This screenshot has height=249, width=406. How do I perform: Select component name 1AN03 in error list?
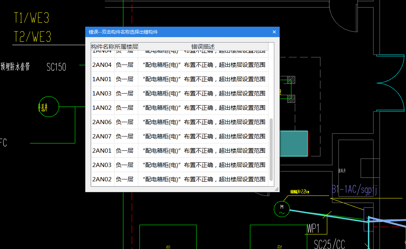point(102,93)
